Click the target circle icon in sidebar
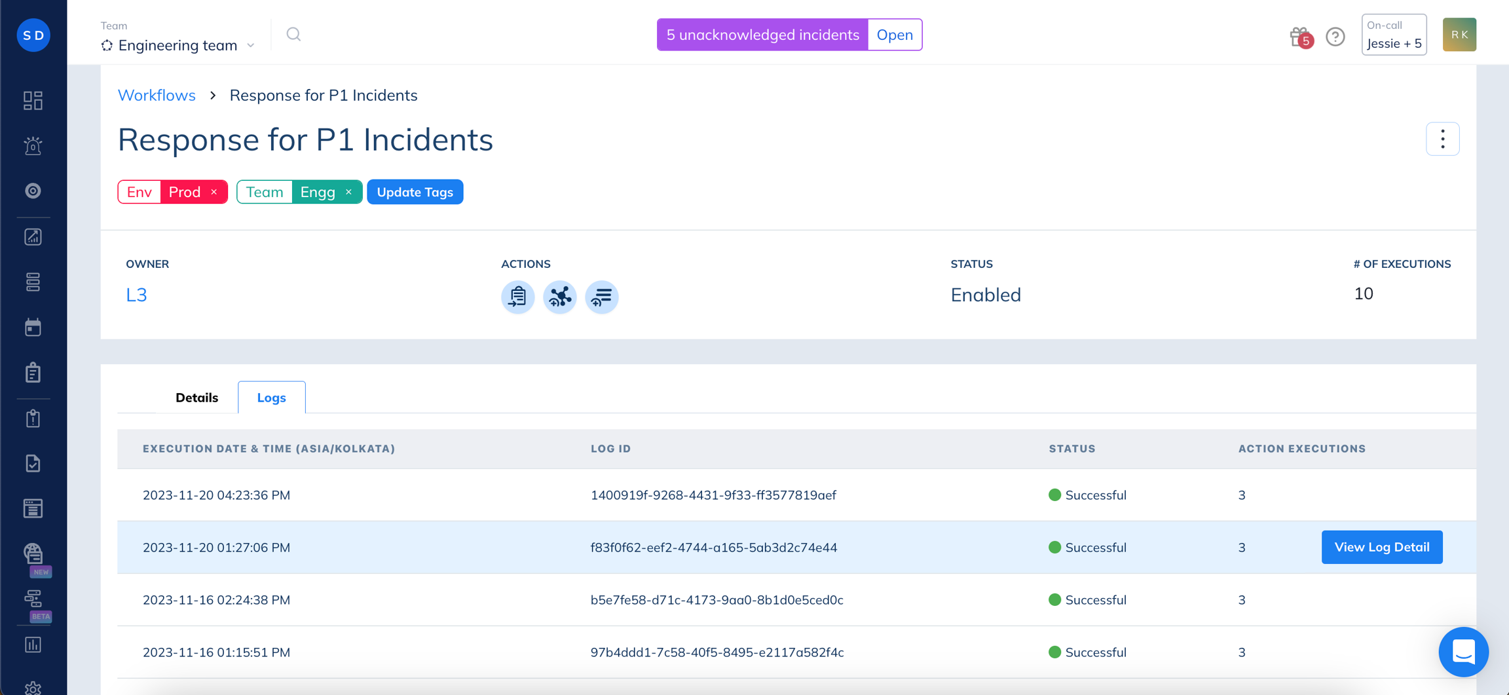Viewport: 1509px width, 695px height. pos(33,191)
